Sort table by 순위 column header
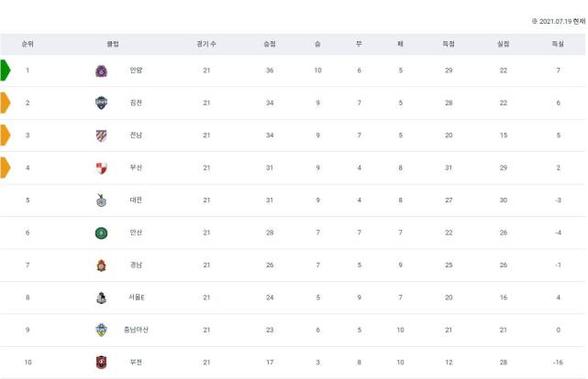Screen dimensions: 588x379 [28, 44]
